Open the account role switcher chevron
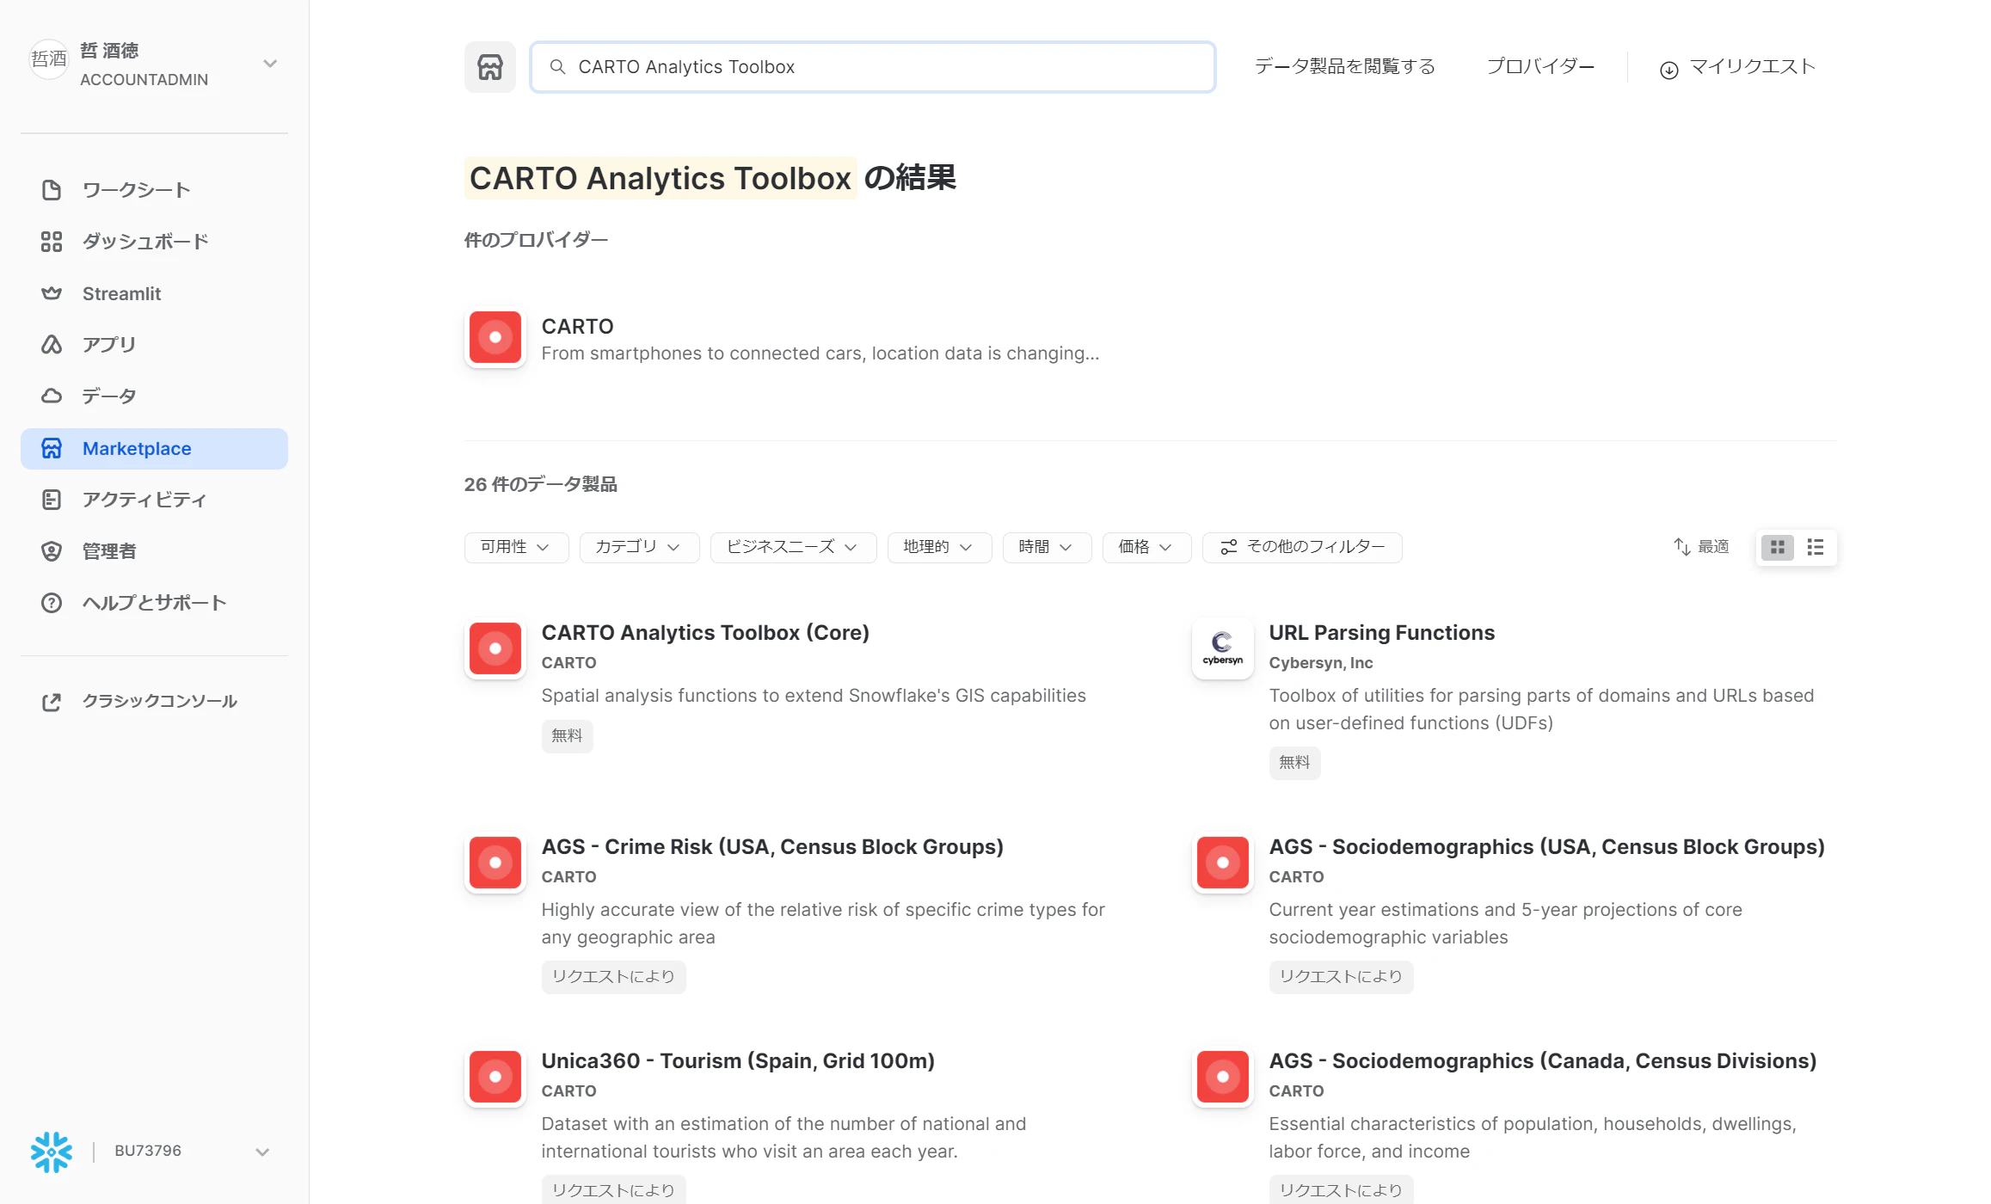This screenshot has width=1991, height=1204. pyautogui.click(x=270, y=64)
